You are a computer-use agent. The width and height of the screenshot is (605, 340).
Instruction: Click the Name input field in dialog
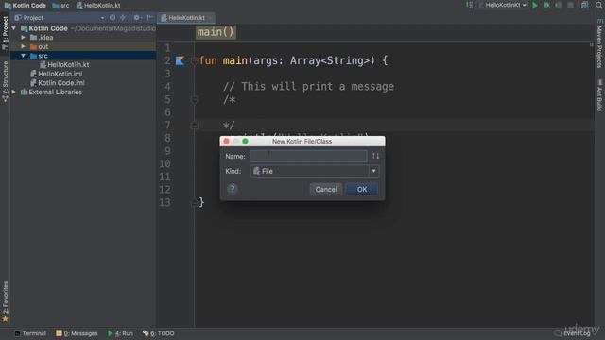(308, 156)
